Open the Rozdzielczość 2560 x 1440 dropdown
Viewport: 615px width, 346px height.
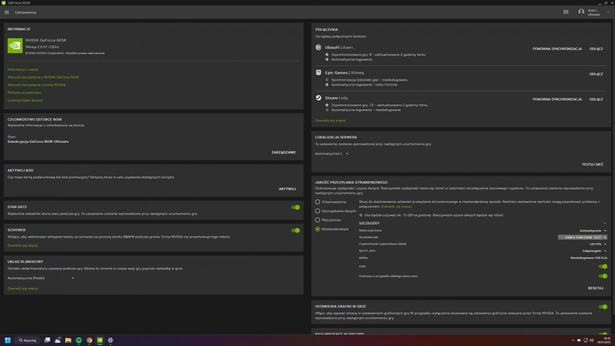point(582,237)
